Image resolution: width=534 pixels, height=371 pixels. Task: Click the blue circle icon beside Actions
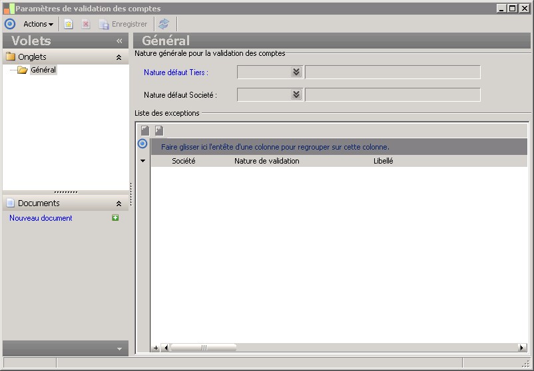tap(10, 24)
